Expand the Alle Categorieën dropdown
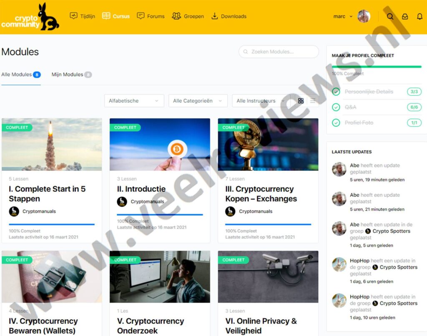This screenshot has height=336, width=427. coord(198,101)
